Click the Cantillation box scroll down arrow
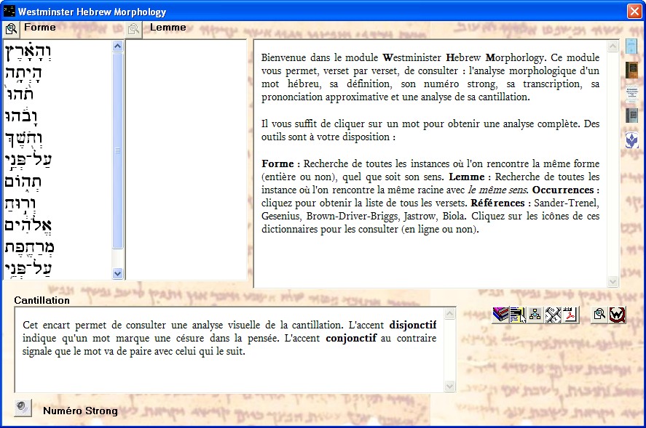This screenshot has width=646, height=428. (x=450, y=386)
